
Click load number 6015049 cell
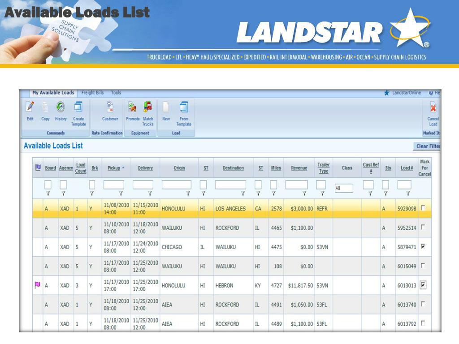407,267
